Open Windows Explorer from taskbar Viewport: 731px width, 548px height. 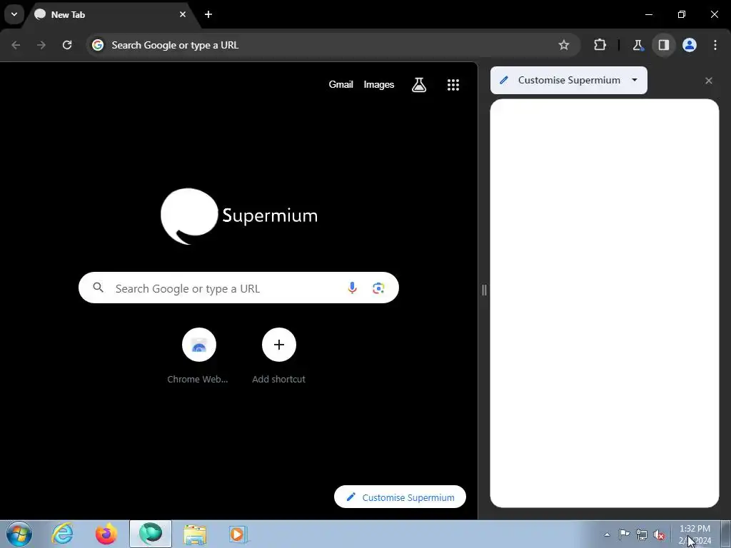pos(194,534)
